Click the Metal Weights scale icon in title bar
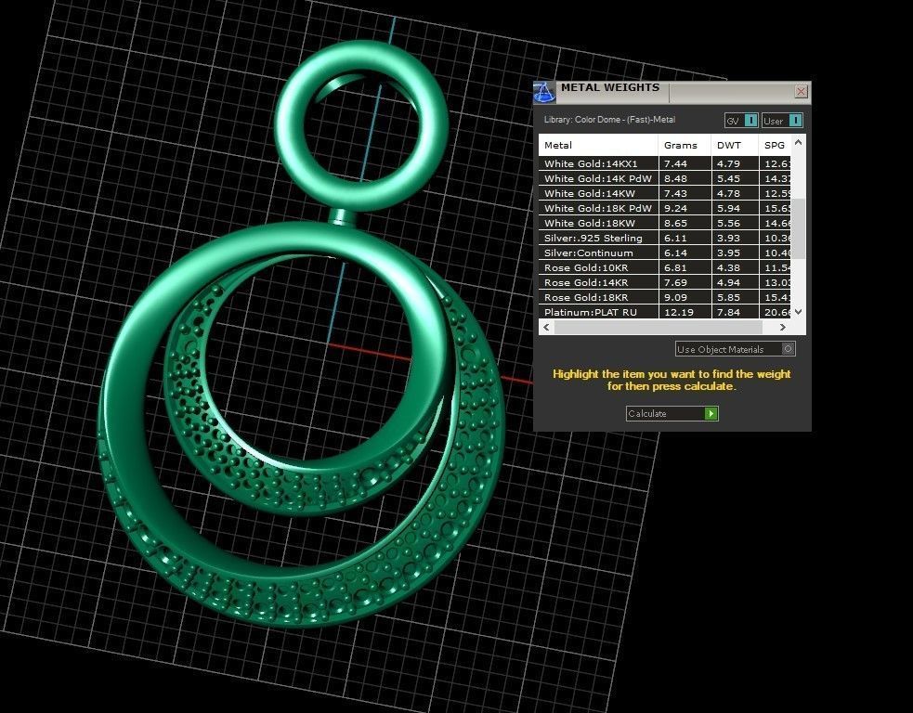The width and height of the screenshot is (913, 713). 544,93
